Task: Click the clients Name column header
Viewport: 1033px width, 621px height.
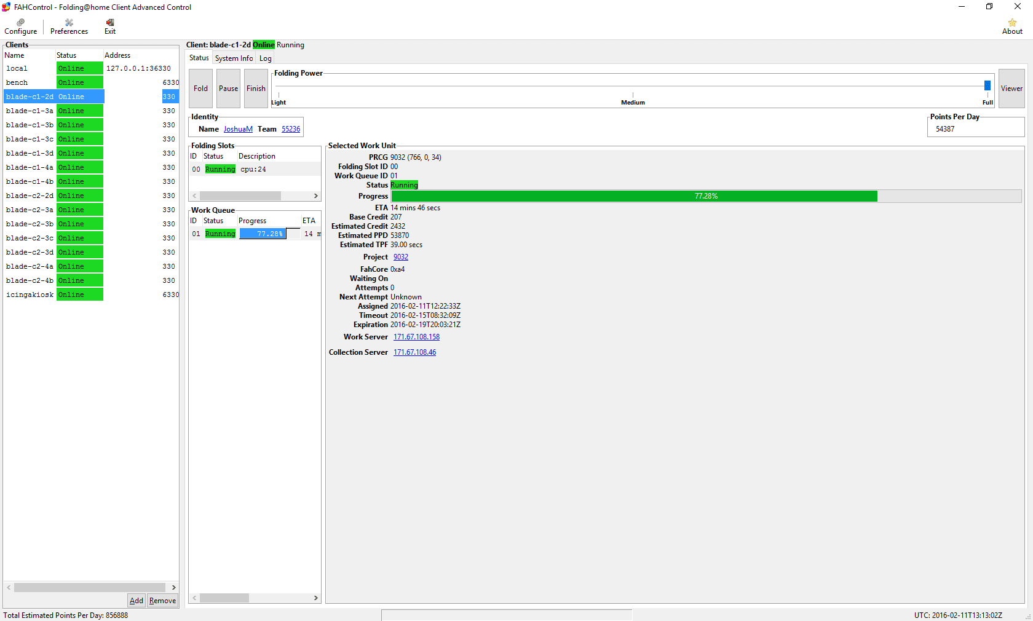Action: [x=29, y=55]
